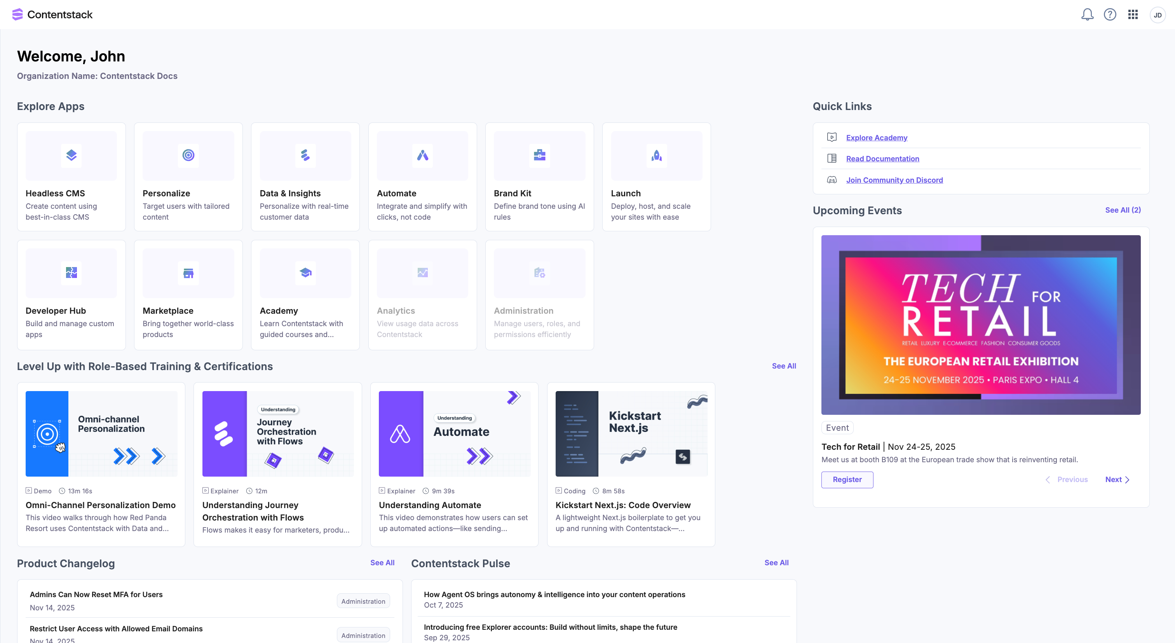This screenshot has height=643, width=1175.
Task: Open the Developer Hub puzzle icon
Action: point(71,273)
